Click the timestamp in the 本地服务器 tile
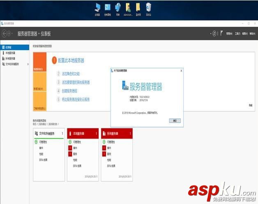This screenshot has height=204, width=258. point(91,176)
